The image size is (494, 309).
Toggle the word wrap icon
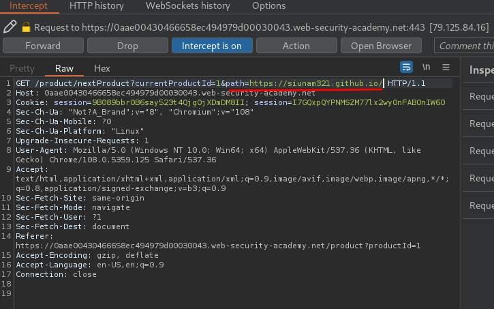click(406, 67)
